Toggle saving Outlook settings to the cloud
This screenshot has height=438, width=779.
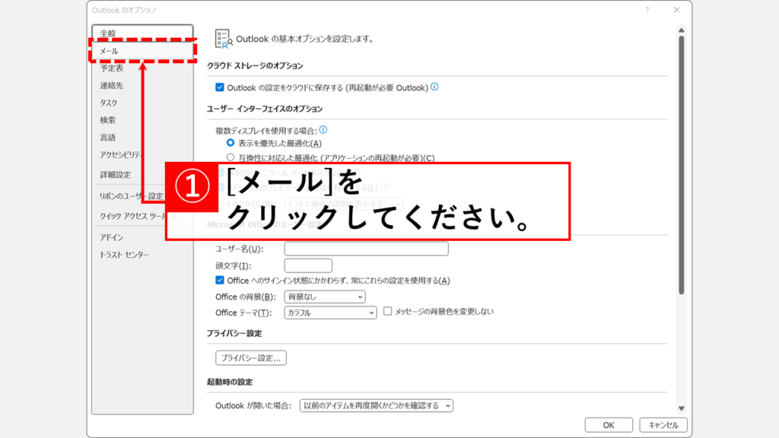[x=220, y=87]
